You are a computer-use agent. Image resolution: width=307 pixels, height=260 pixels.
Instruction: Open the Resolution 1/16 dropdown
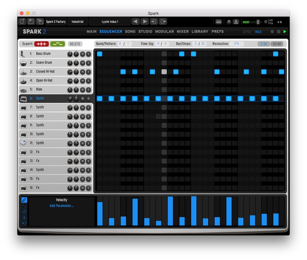click(x=236, y=44)
